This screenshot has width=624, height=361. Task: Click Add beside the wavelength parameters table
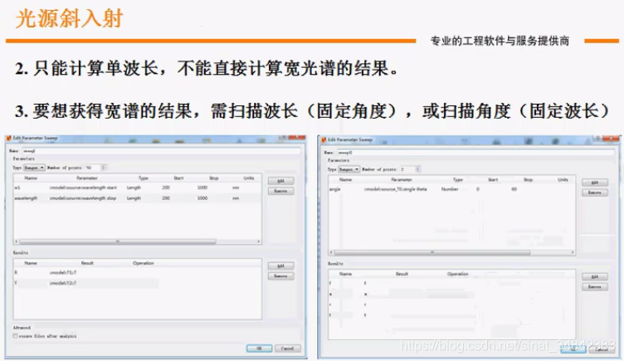(x=280, y=181)
